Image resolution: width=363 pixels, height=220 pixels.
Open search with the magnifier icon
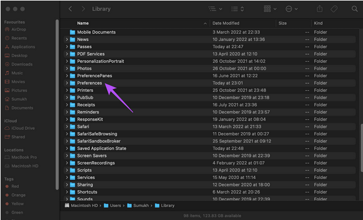point(355,9)
